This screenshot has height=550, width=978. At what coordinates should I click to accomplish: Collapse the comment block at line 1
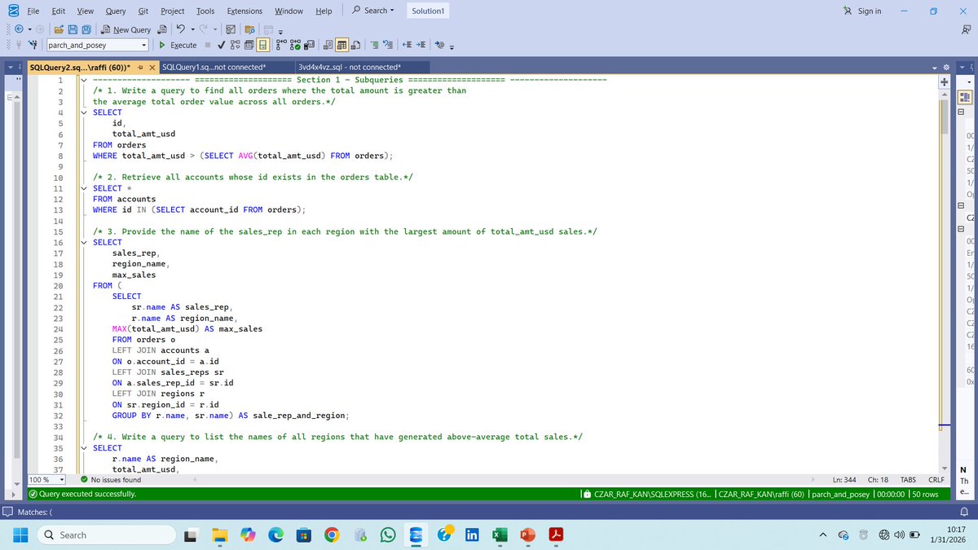click(84, 80)
